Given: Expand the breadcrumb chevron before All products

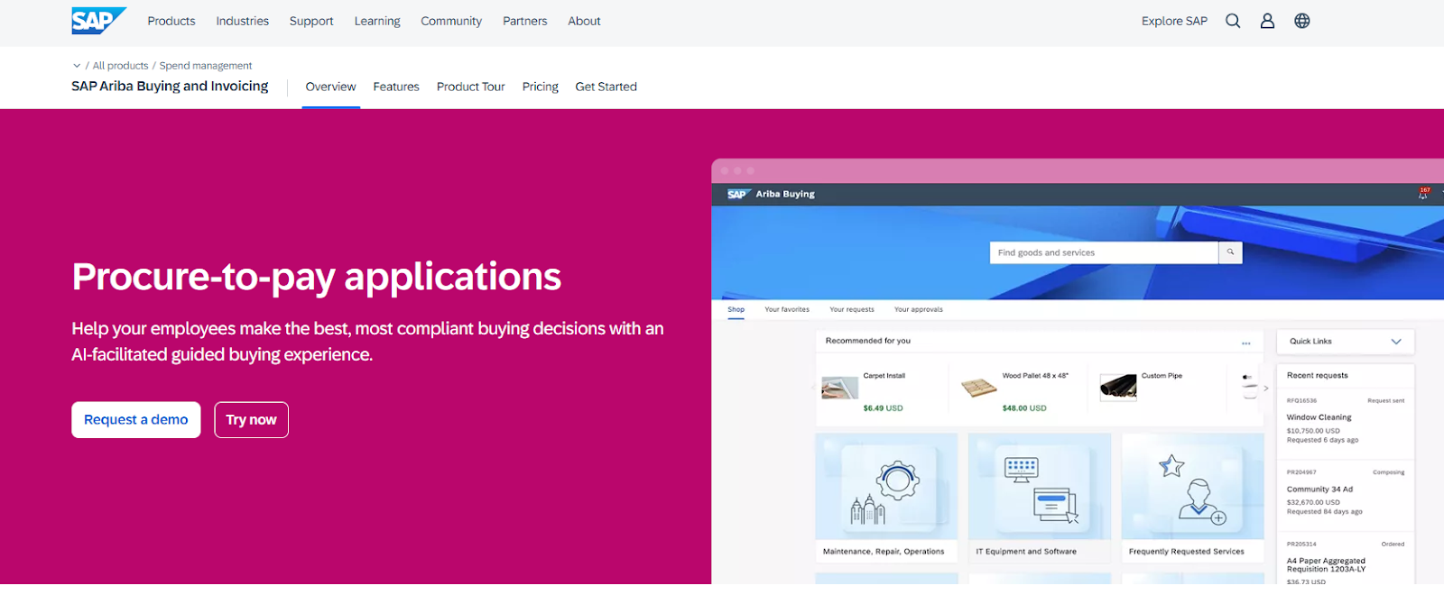Looking at the screenshot, I should (x=77, y=66).
